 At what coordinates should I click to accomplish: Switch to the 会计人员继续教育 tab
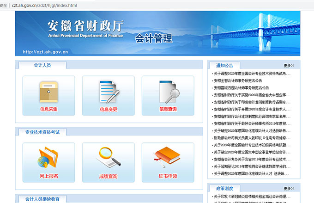pyautogui.click(x=42, y=199)
